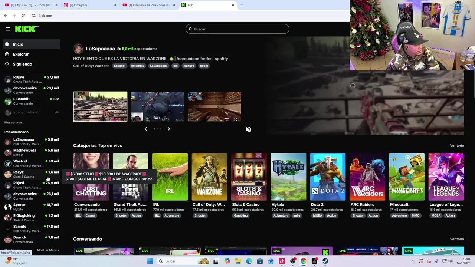Open the Hytale category card

(x=288, y=177)
